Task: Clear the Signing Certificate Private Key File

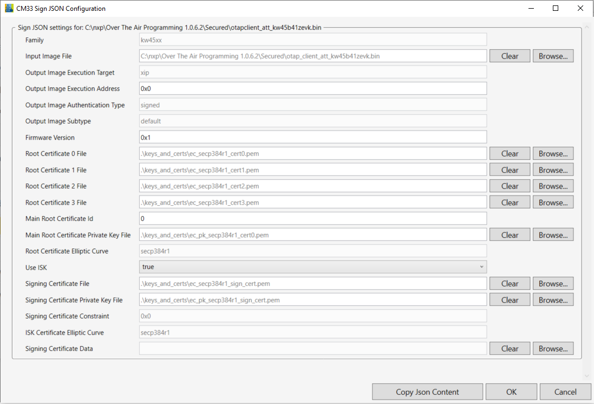Action: (509, 299)
